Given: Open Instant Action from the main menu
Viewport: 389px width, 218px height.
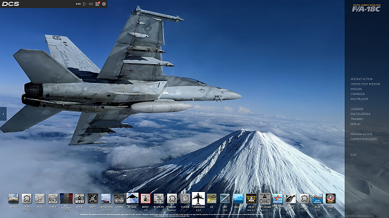Looking at the screenshot, I should tap(362, 79).
